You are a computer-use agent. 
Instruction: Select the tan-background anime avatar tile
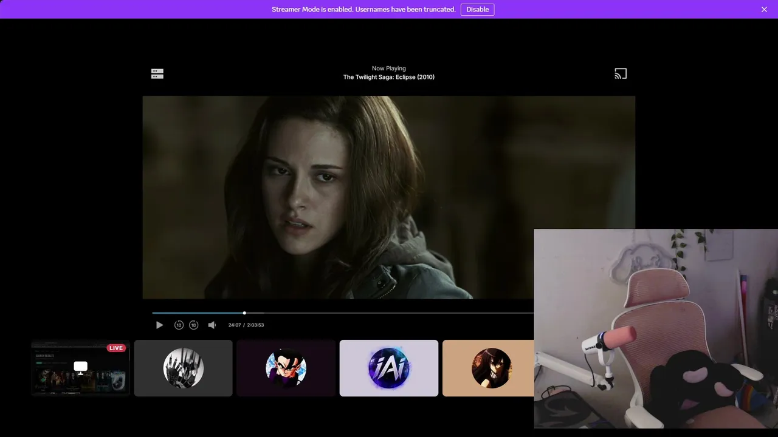tap(488, 368)
